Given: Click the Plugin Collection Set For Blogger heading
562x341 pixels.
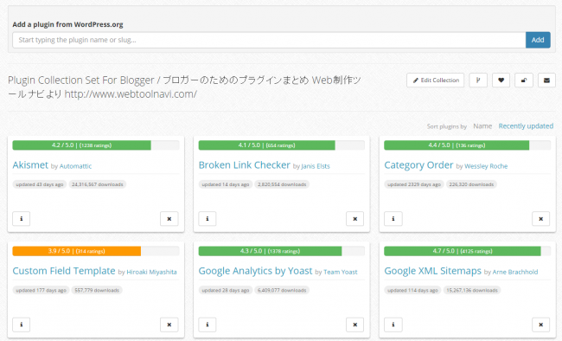Looking at the screenshot, I should (184, 87).
